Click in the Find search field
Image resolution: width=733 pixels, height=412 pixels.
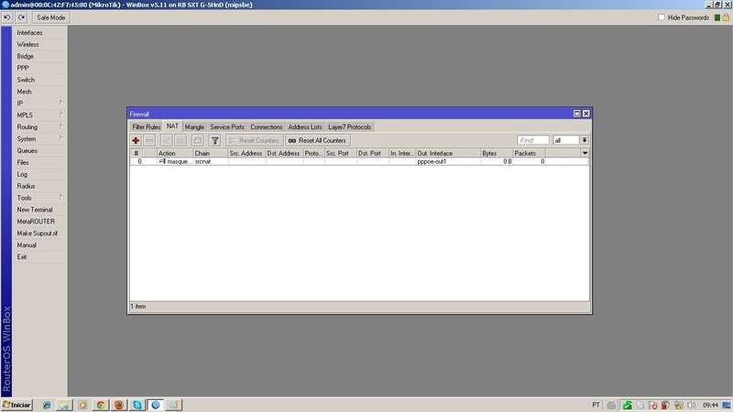coord(533,140)
